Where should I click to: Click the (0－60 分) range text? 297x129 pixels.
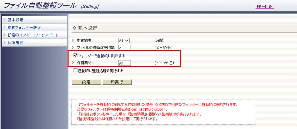click(x=164, y=47)
